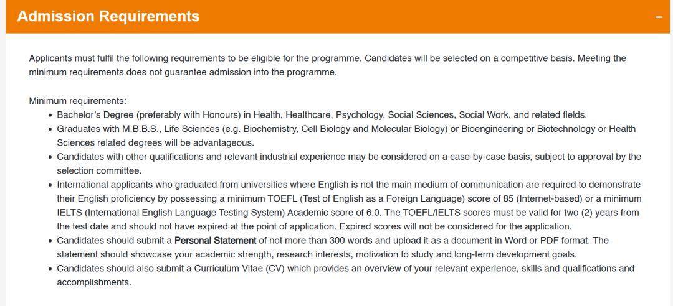673x306 pixels.
Task: Click 'Biochemistry, Cell Biology and Molecular Biology' text
Action: [345, 129]
